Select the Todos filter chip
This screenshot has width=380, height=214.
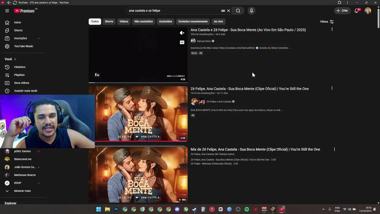(x=95, y=21)
